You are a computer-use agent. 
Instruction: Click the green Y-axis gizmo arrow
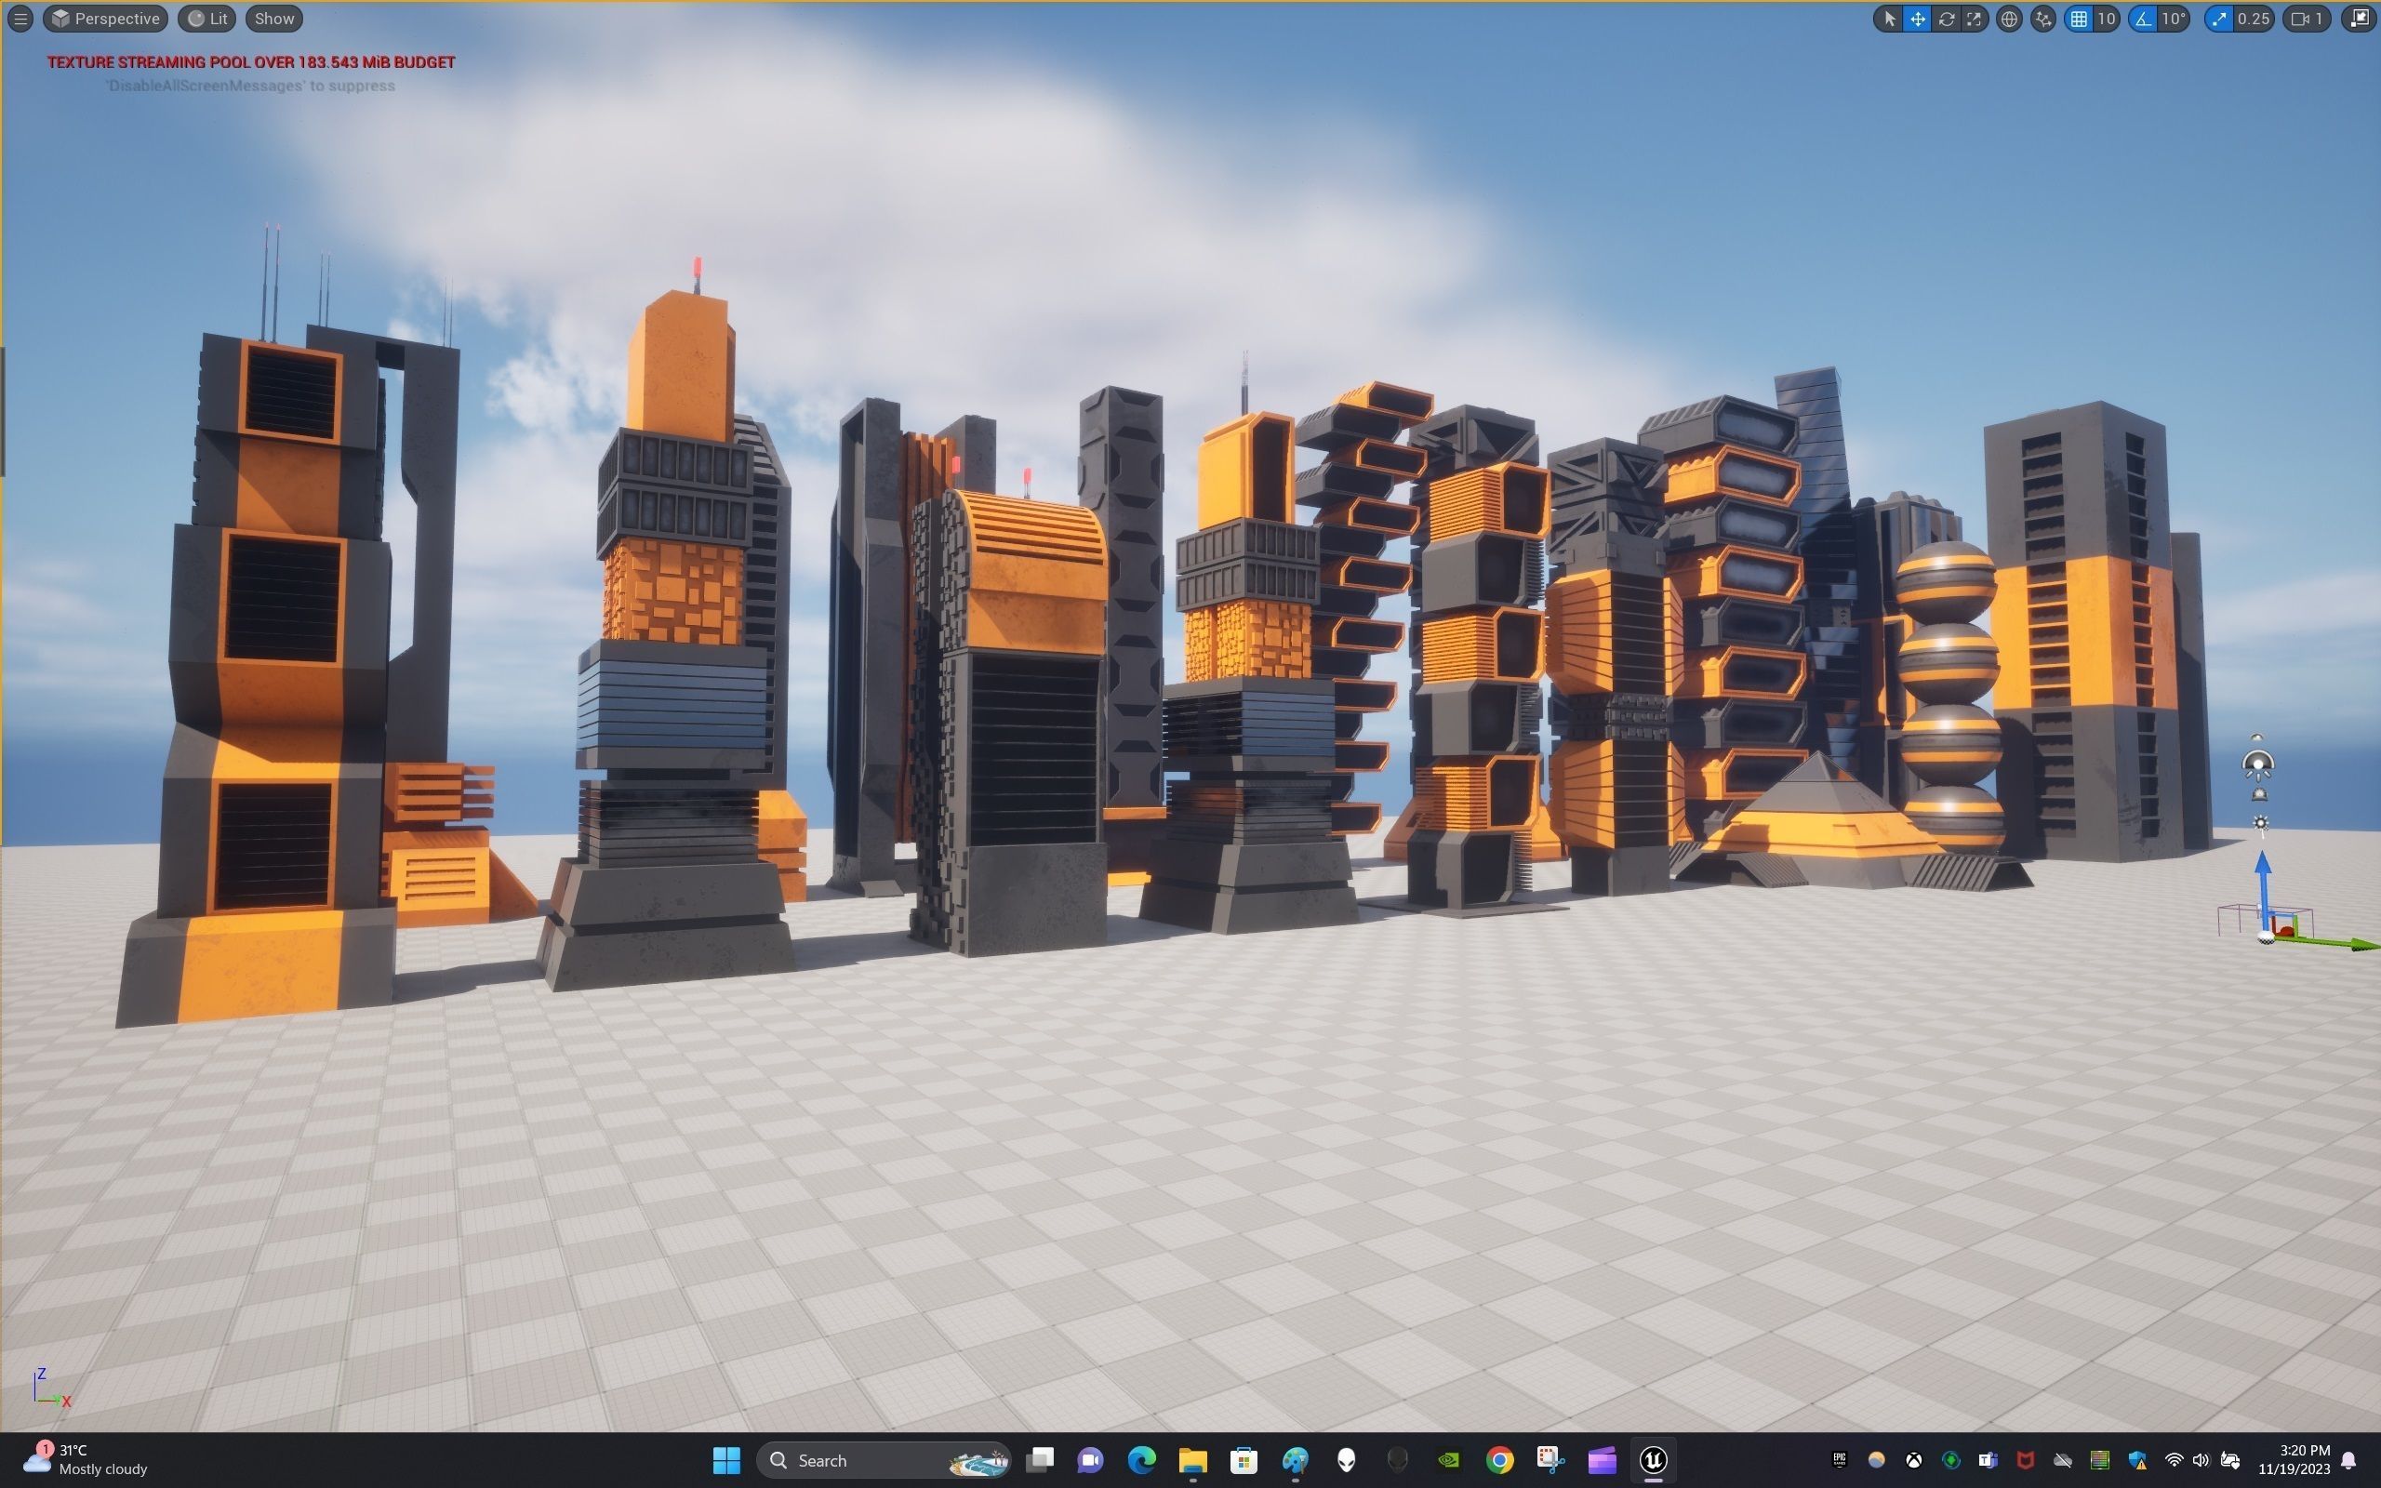tap(2334, 943)
